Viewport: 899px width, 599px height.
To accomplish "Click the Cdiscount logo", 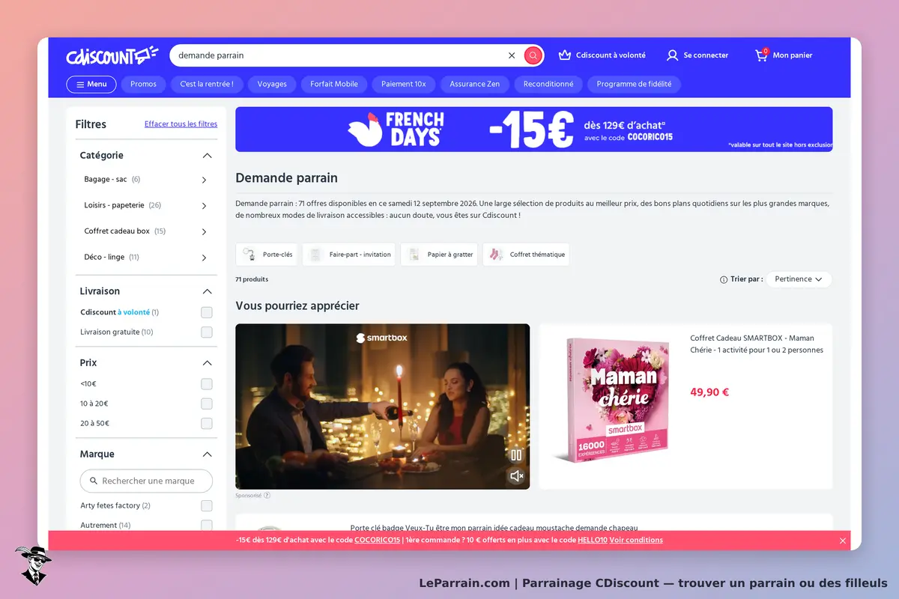I will (x=112, y=55).
